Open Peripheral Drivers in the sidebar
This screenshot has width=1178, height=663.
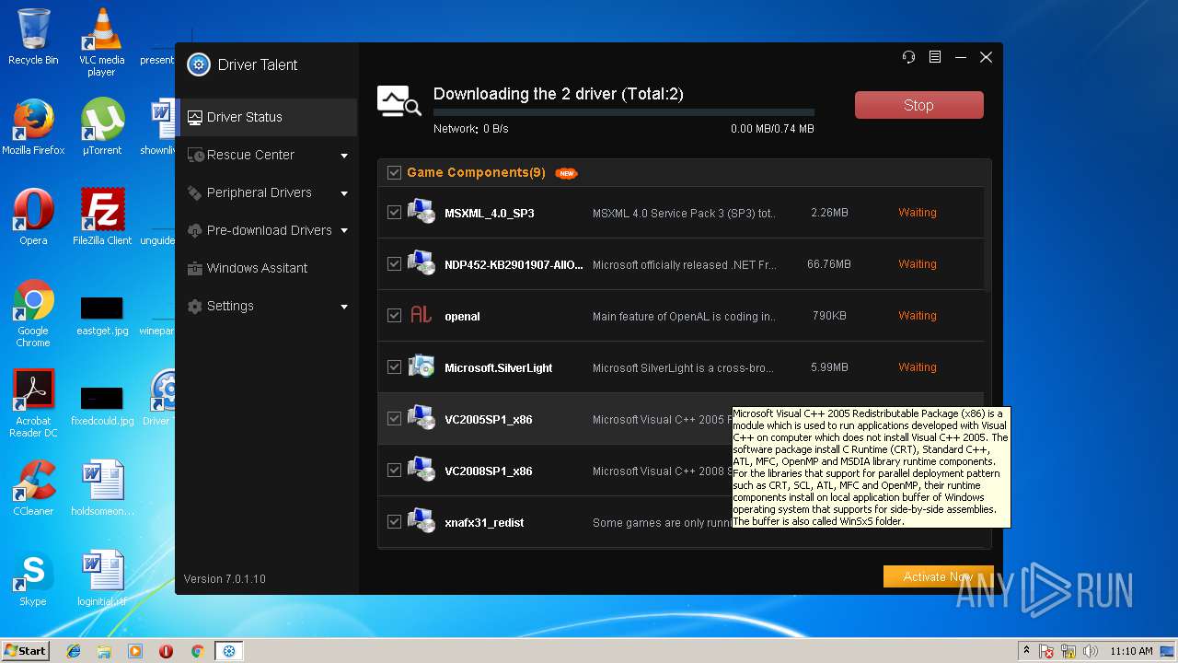tap(266, 192)
